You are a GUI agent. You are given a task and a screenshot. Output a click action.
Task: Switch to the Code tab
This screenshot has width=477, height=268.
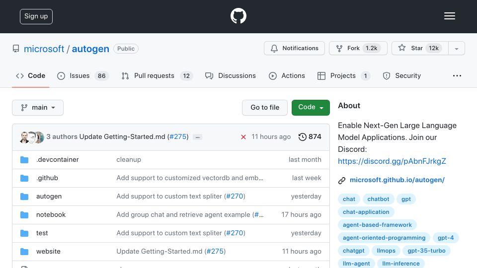coord(30,75)
